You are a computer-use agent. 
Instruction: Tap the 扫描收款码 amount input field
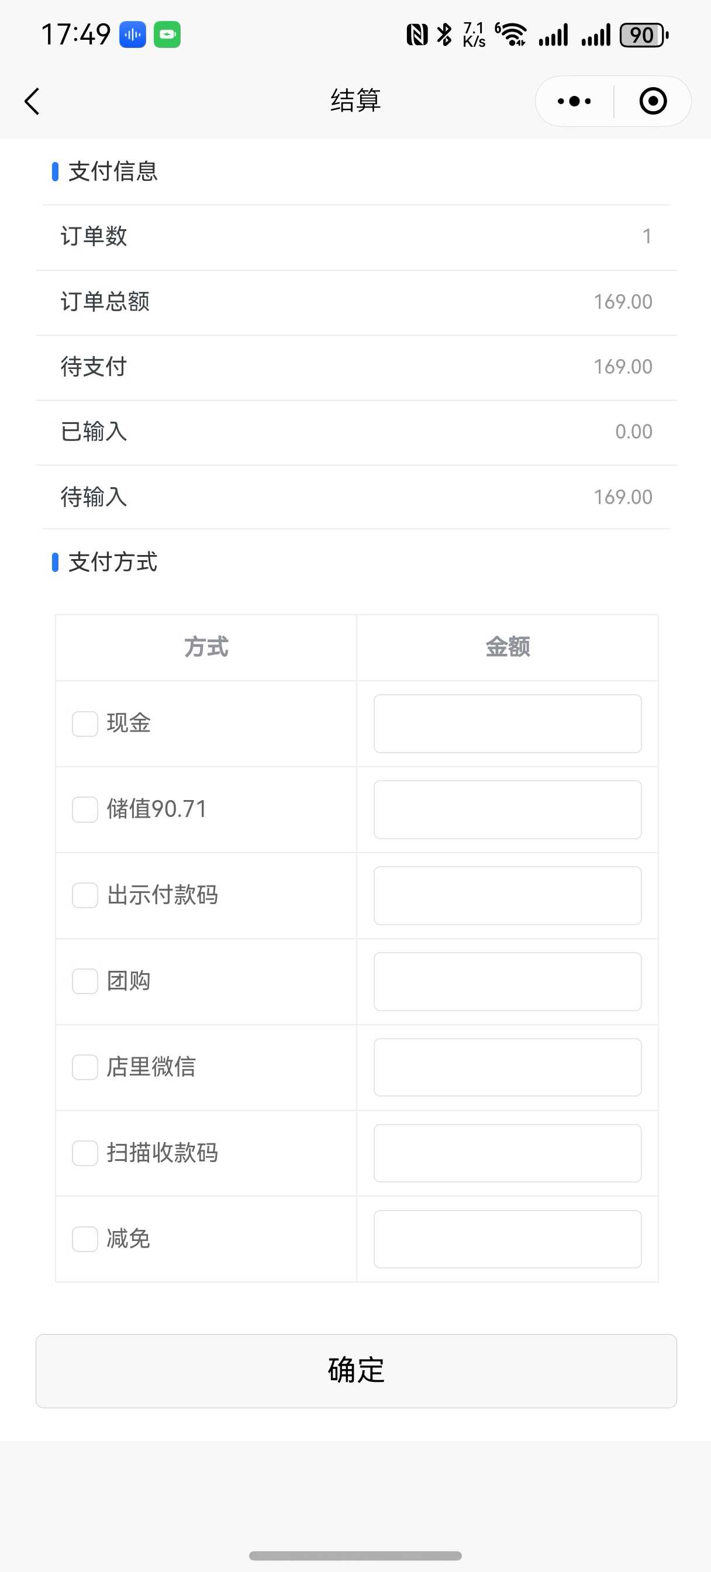(507, 1153)
